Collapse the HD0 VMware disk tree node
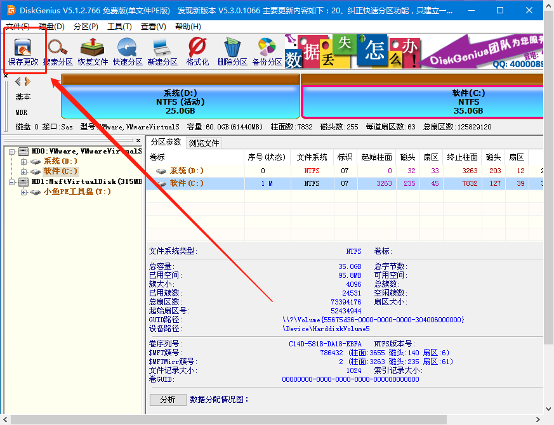The height and width of the screenshot is (425, 554). click(x=13, y=152)
